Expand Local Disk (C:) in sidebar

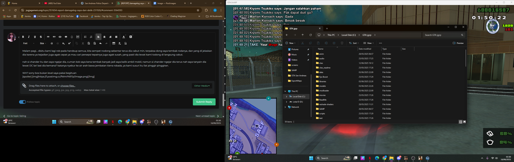[286, 96]
